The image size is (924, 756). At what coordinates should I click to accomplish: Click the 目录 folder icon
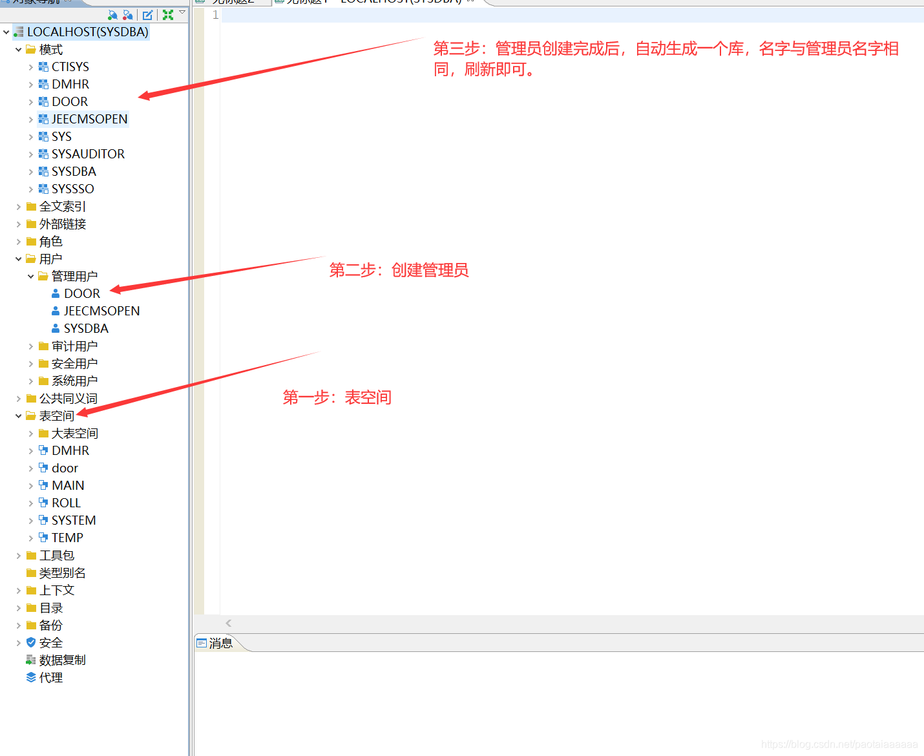pyautogui.click(x=31, y=607)
